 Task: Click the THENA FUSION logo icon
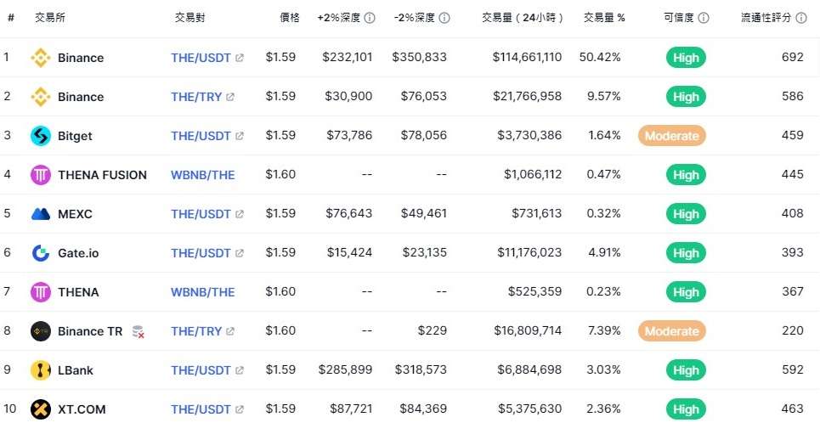point(41,175)
